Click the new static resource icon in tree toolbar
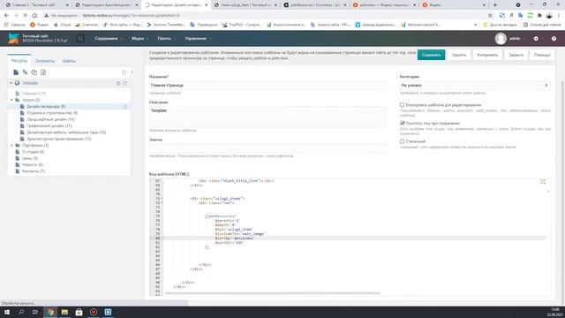Viewport: 565px width, 318px height. (43, 72)
